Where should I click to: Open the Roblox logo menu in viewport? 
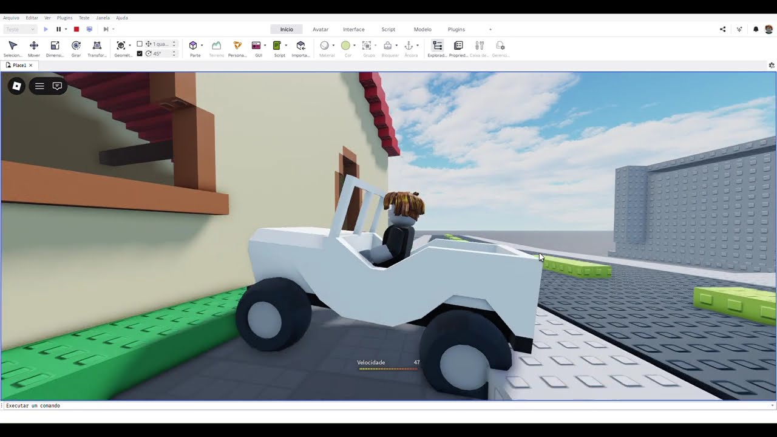coord(17,86)
